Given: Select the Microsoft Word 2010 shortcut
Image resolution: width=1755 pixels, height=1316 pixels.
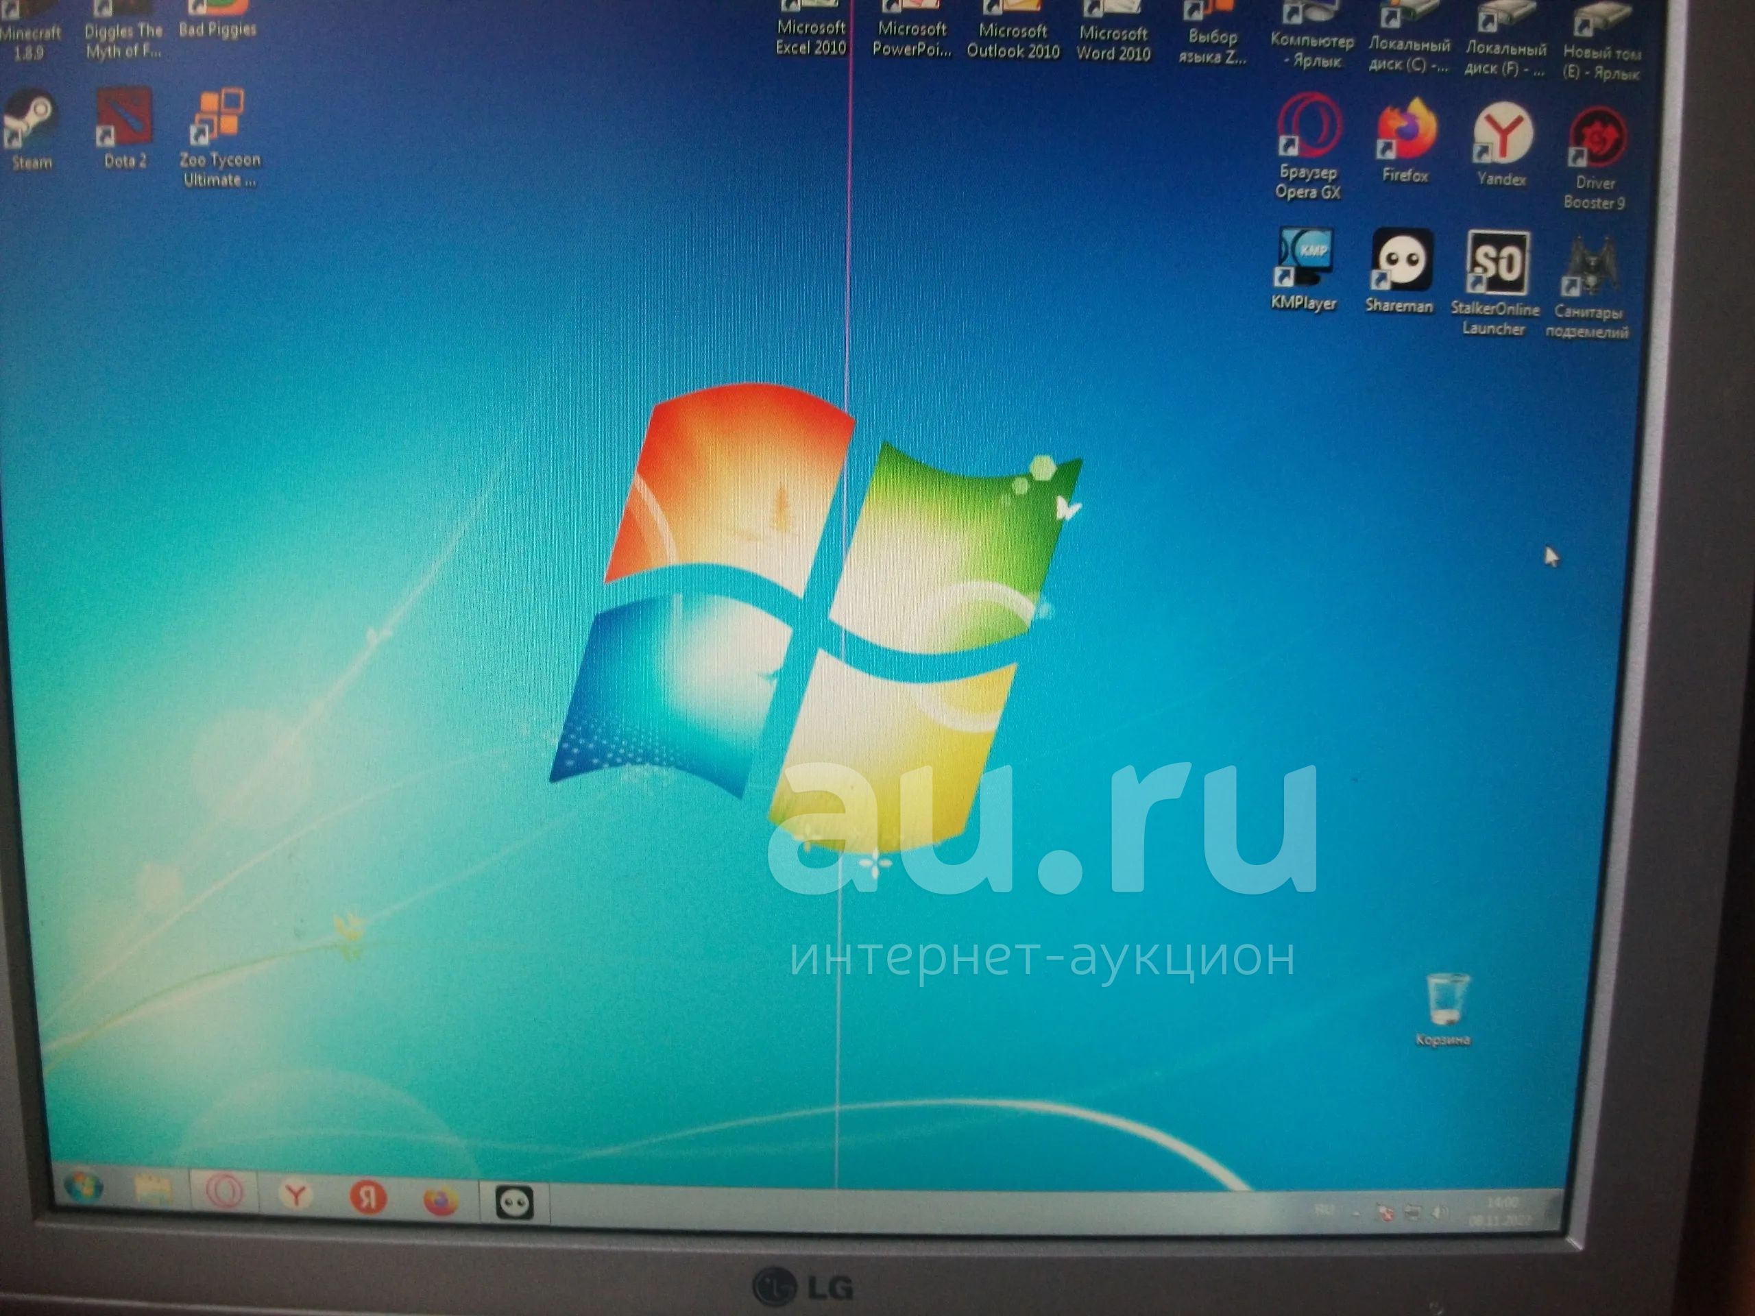Looking at the screenshot, I should pyautogui.click(x=1113, y=32).
